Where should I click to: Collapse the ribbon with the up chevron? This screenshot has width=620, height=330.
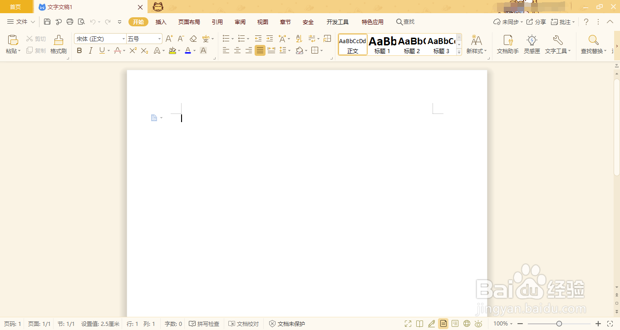click(x=610, y=22)
